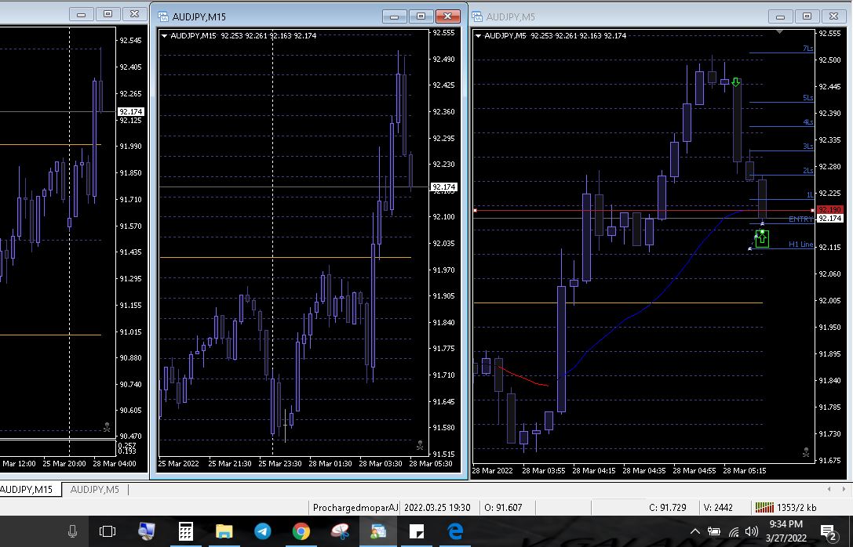Open Snipping Tool from the taskbar
This screenshot has width=853, height=547.
pyautogui.click(x=340, y=531)
